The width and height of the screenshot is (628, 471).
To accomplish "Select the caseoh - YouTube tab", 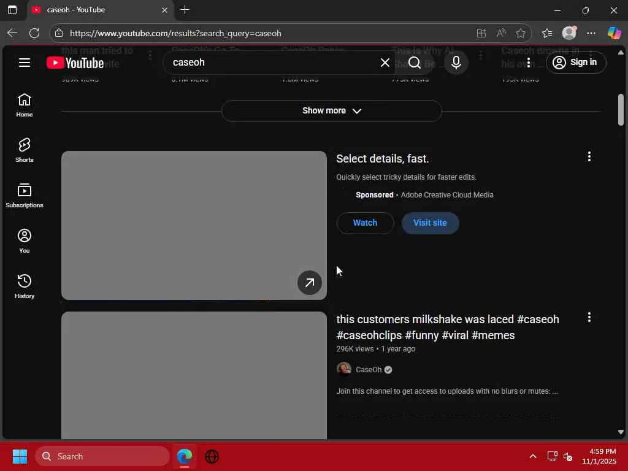I will (100, 10).
